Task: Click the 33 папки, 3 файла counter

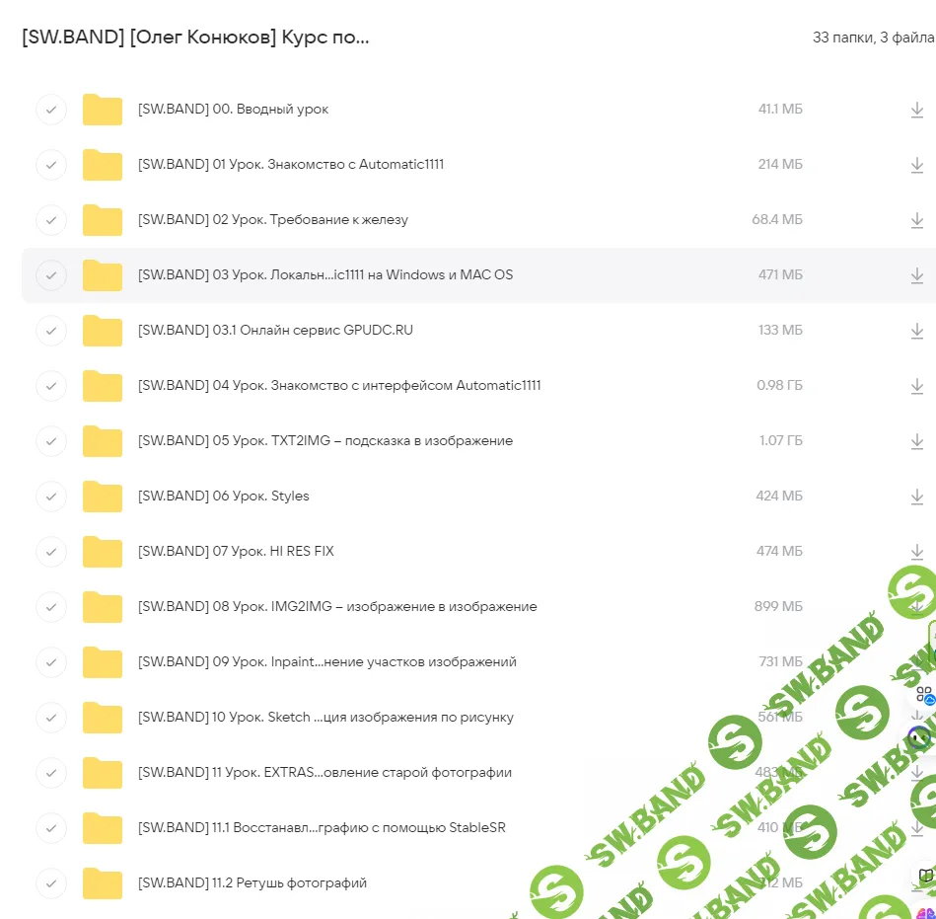Action: pyautogui.click(x=872, y=38)
